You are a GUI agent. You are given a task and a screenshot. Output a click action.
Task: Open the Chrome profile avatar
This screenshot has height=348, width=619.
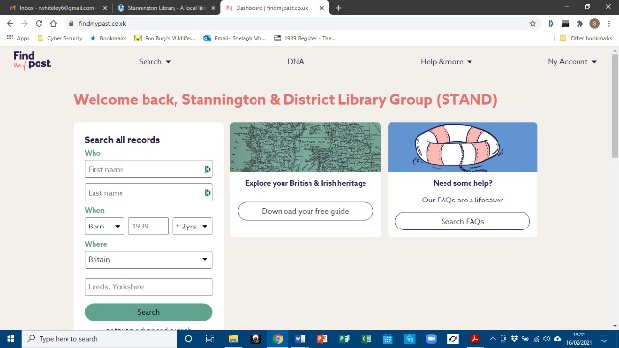coord(594,24)
